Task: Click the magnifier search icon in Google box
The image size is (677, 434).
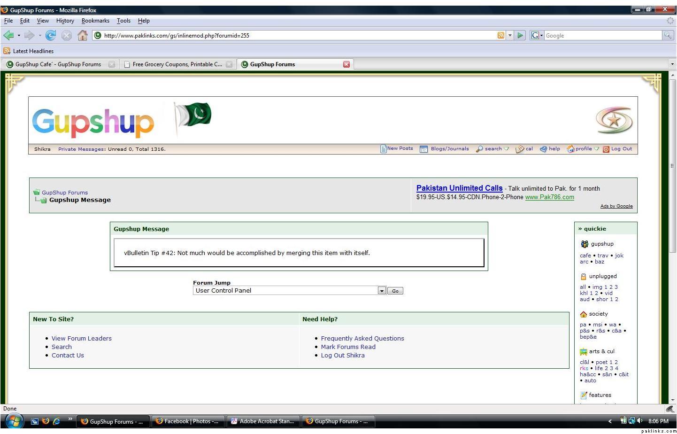Action: tap(668, 35)
